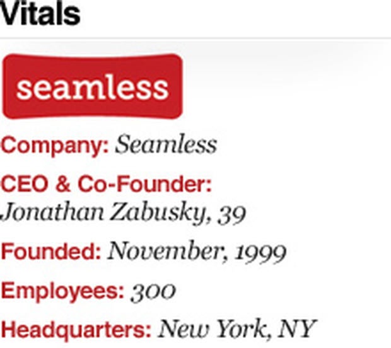
Task: Click the white seamless wordmark lettering
Action: pos(93,87)
